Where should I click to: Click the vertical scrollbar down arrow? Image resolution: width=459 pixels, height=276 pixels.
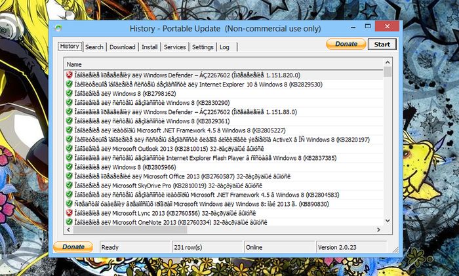tap(388, 221)
